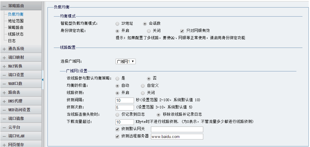The width and height of the screenshot is (310, 147).
Task: Expand the DNS代理 sidebar section
Action: tap(21, 101)
